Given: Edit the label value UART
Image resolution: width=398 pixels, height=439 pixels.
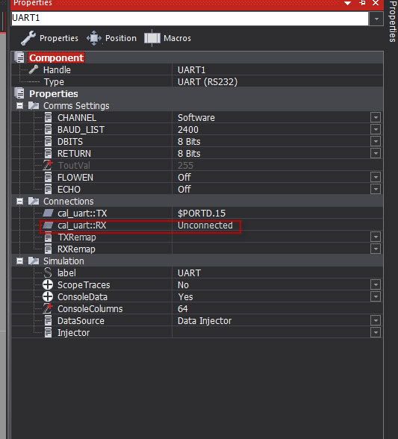Looking at the screenshot, I should [x=189, y=273].
